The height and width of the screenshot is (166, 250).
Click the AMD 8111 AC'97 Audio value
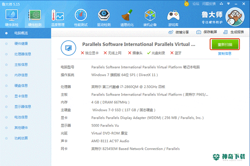point(110,141)
